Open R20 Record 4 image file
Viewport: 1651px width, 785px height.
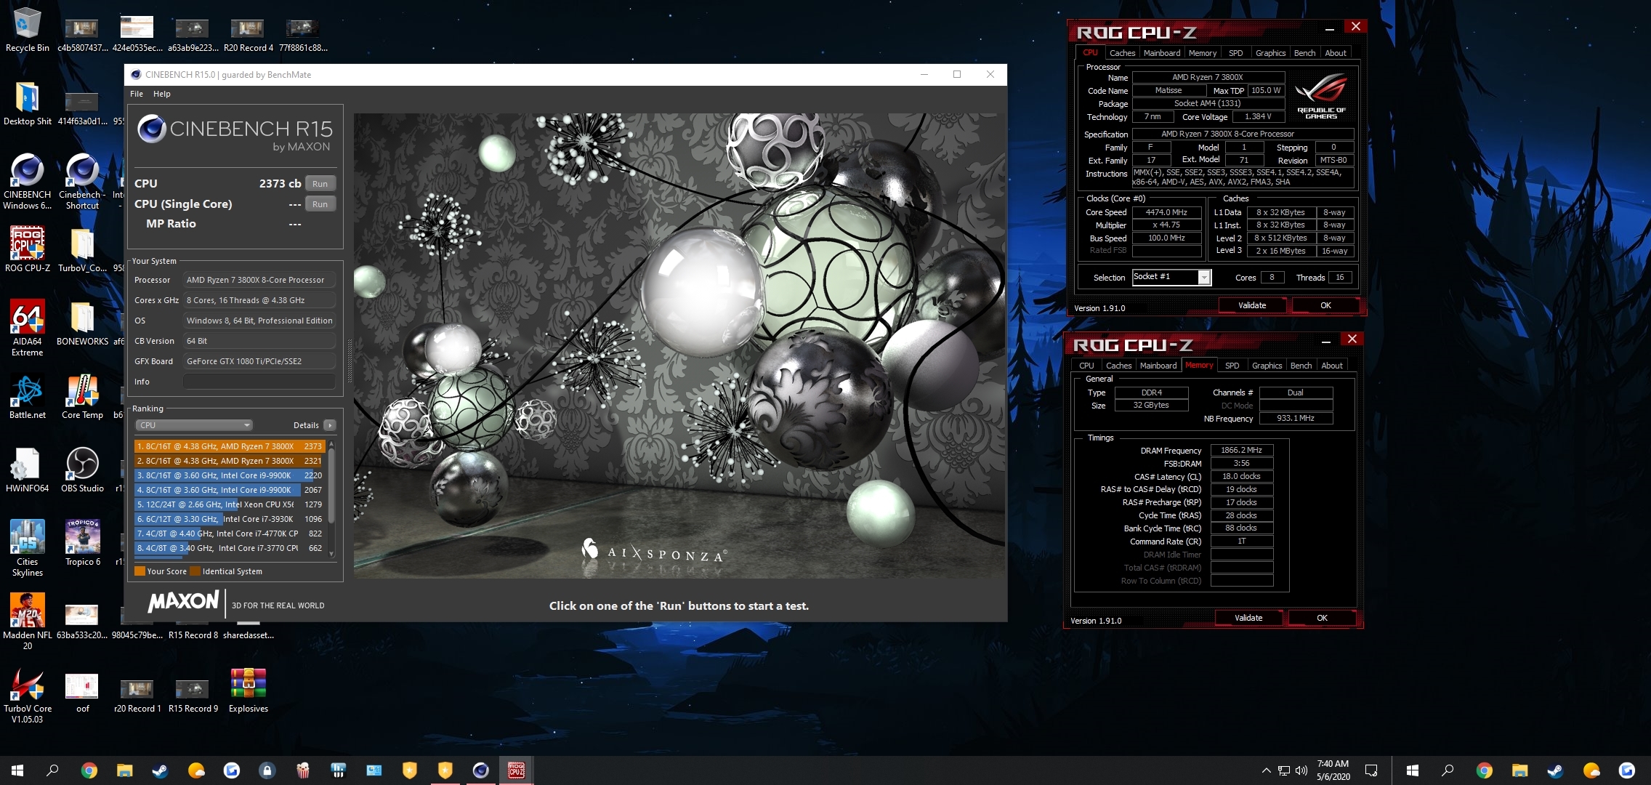click(x=248, y=34)
